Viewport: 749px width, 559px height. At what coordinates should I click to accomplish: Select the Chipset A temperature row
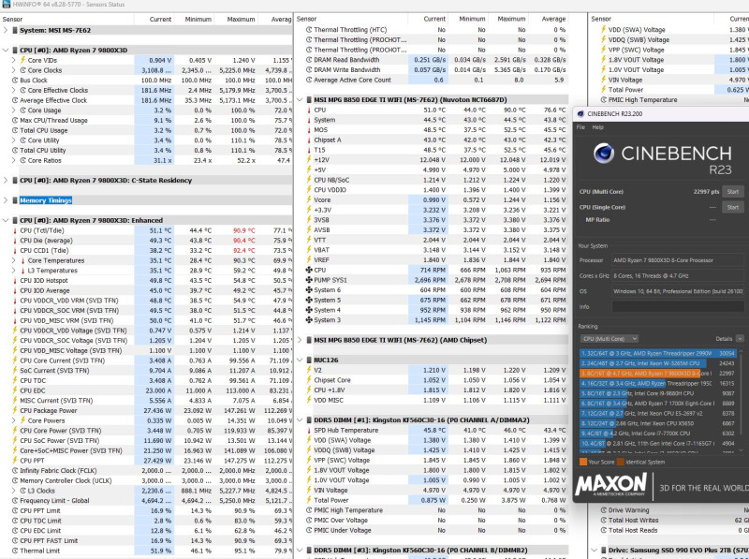(432, 140)
